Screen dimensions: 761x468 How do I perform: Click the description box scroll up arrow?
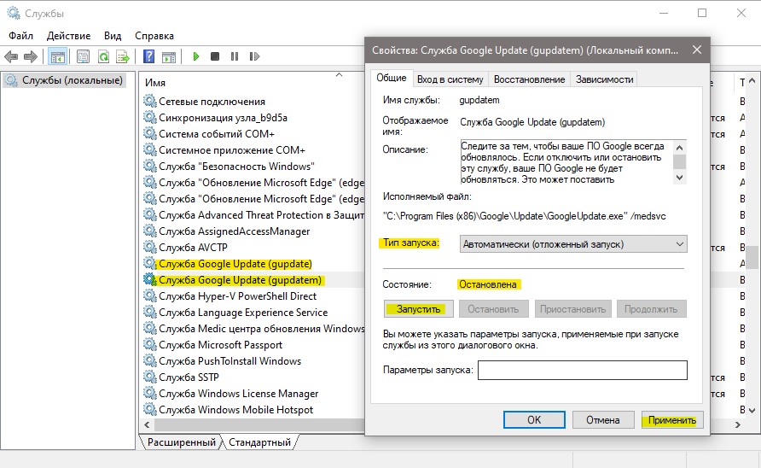(679, 147)
